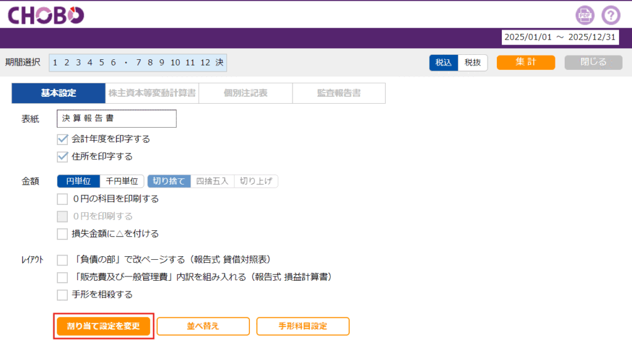Image resolution: width=632 pixels, height=345 pixels.
Task: Click the 並べ替え button
Action: (x=203, y=326)
